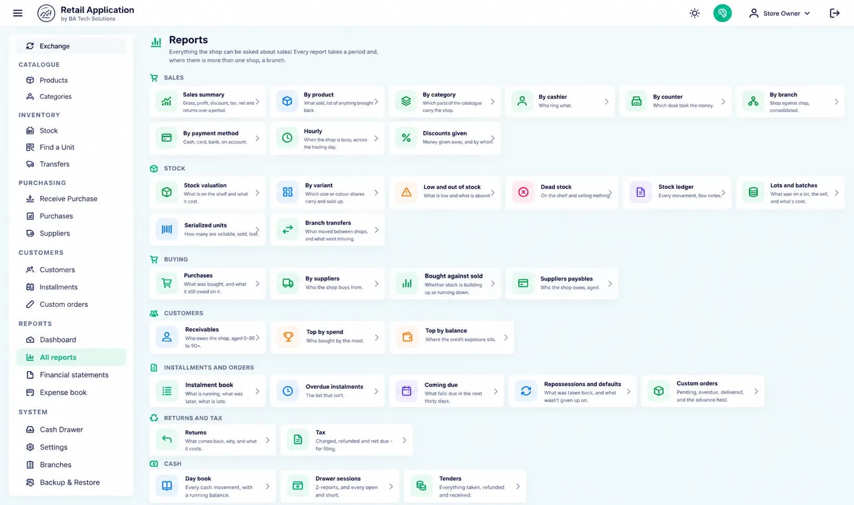Click the By branch network icon
854x505 pixels.
753,102
